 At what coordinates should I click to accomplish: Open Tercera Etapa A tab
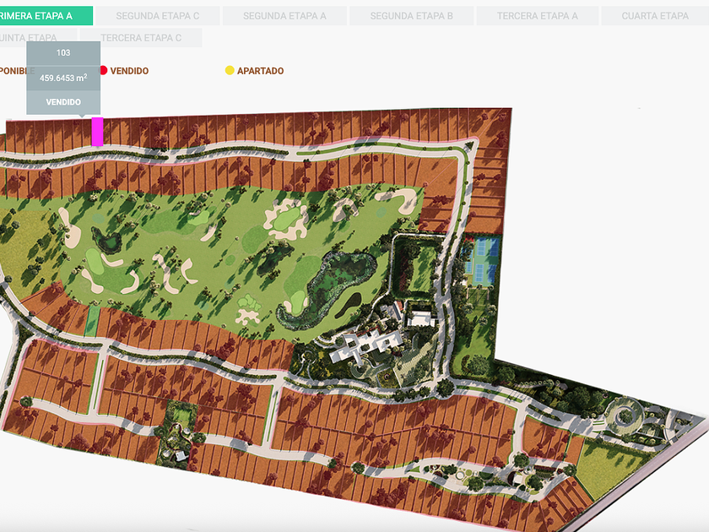pyautogui.click(x=537, y=16)
